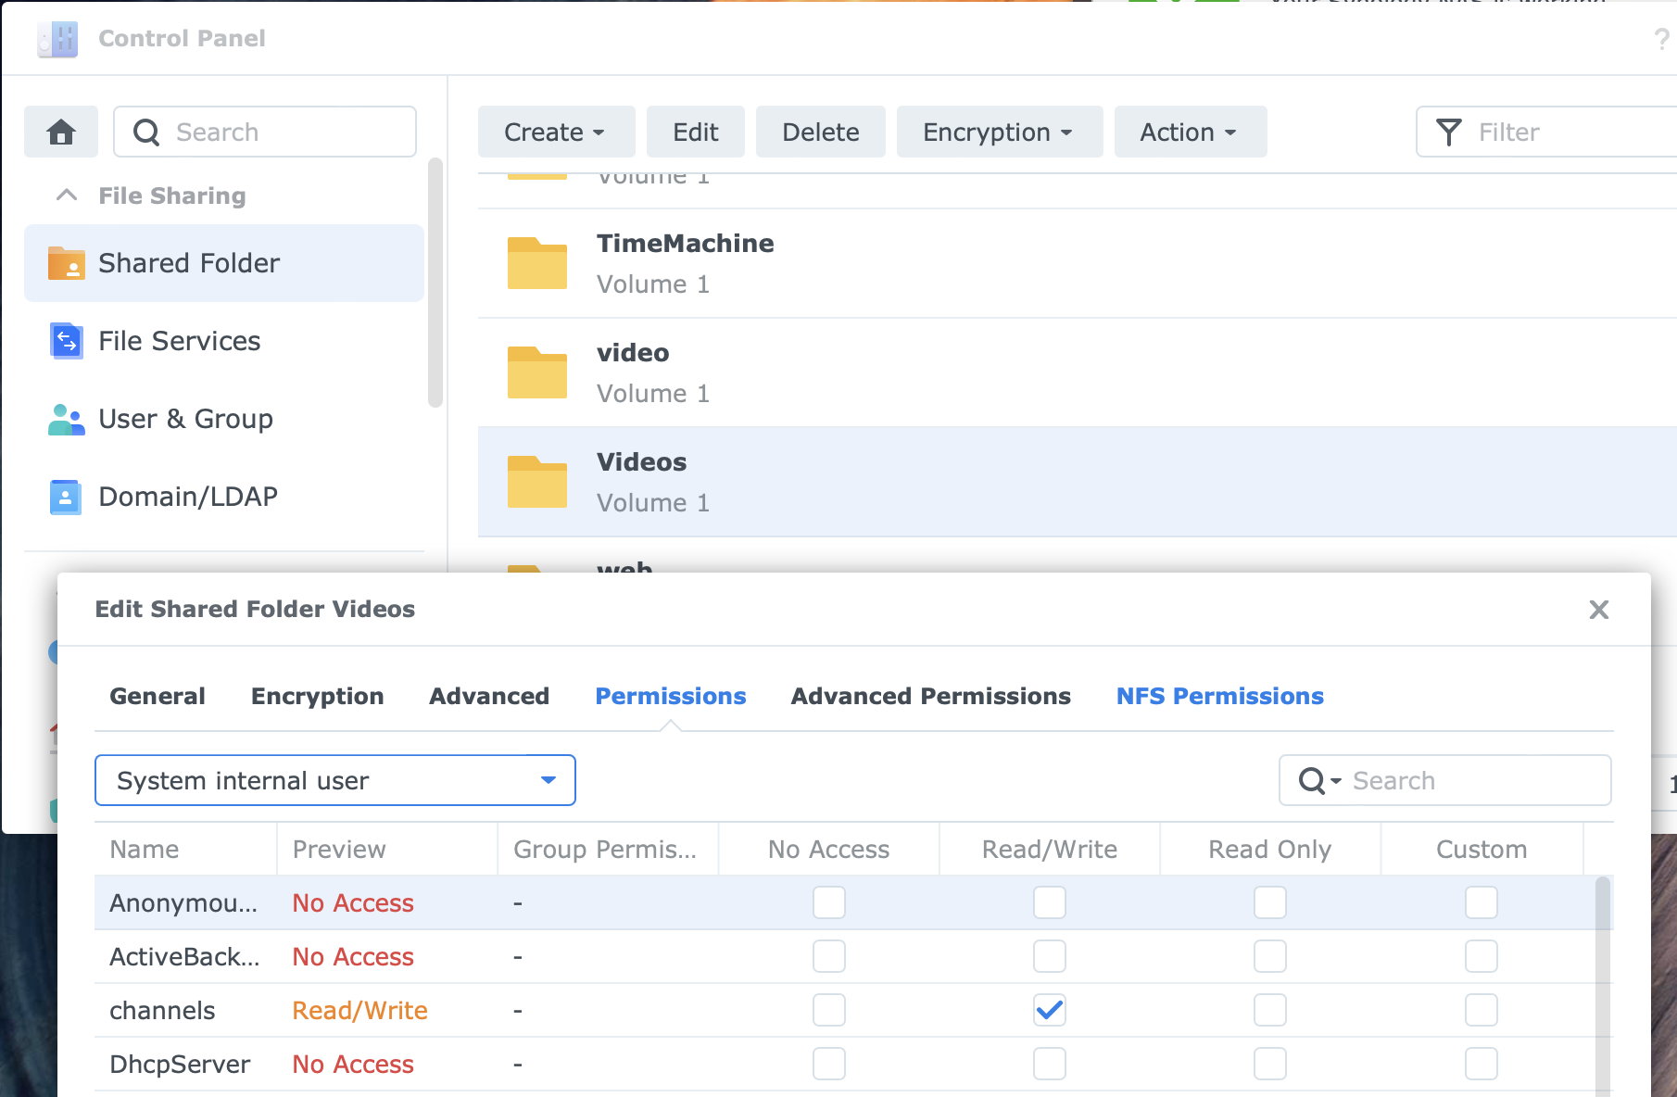Select the TimeMachine folder icon
Image resolution: width=1677 pixels, height=1097 pixels.
point(537,263)
